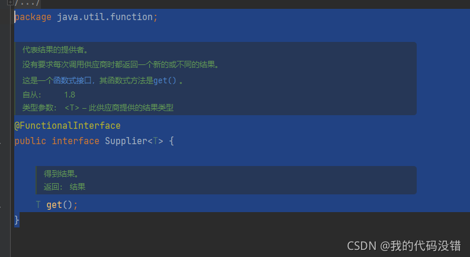Open the 函数式接口 documentation link
470x257 pixels.
[x=72, y=80]
